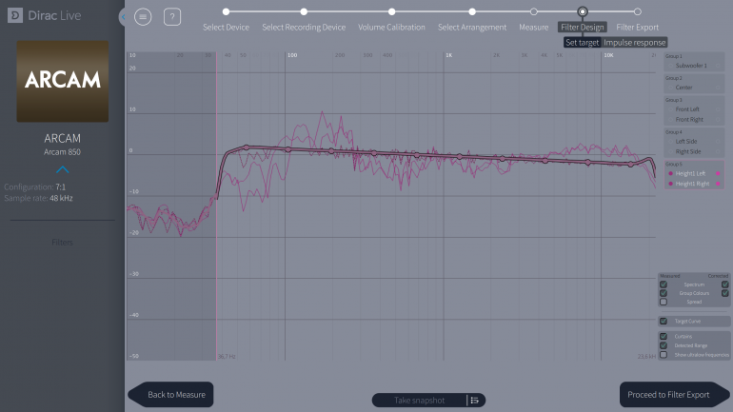Viewport: 733px width, 412px height.
Task: Switch to the Impulse response tab
Action: pos(635,43)
